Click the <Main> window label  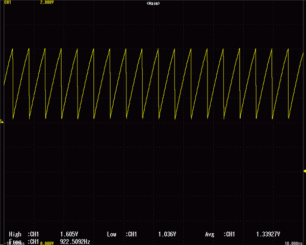[153, 4]
